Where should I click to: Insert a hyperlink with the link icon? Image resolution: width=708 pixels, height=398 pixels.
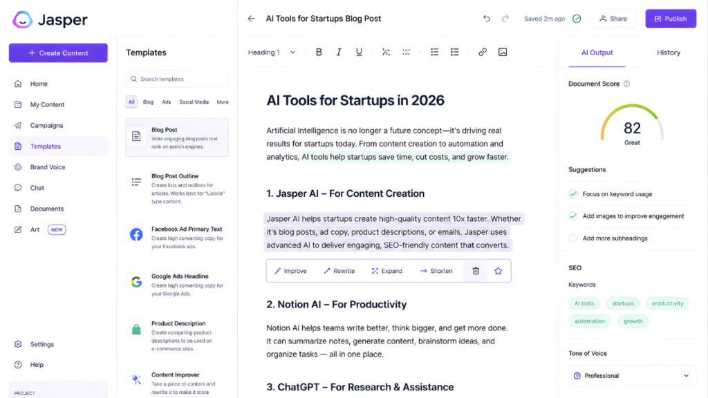[482, 53]
